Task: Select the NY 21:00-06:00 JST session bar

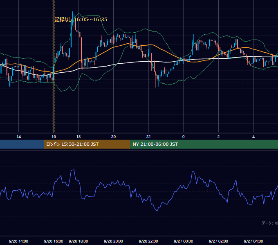Action: (204, 144)
